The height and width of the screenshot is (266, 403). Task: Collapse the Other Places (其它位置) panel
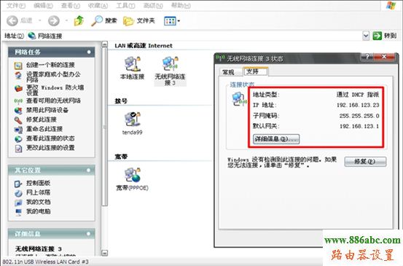[89, 170]
